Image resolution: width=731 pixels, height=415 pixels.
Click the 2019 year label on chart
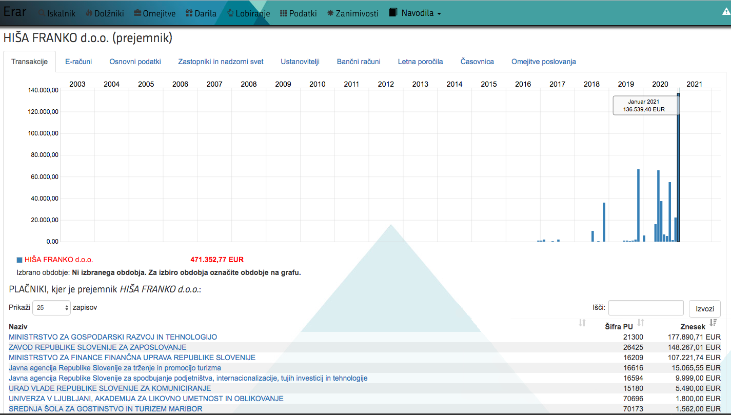tap(625, 84)
